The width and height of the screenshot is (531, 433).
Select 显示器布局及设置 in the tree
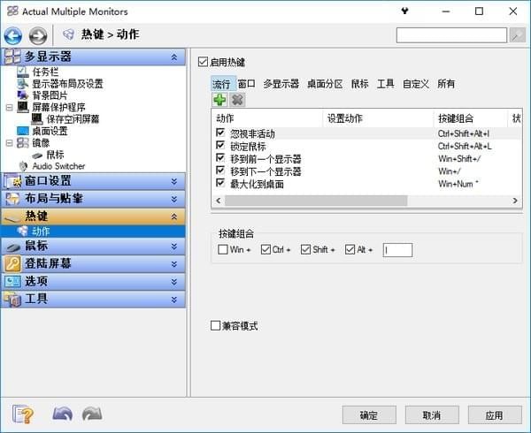(67, 83)
